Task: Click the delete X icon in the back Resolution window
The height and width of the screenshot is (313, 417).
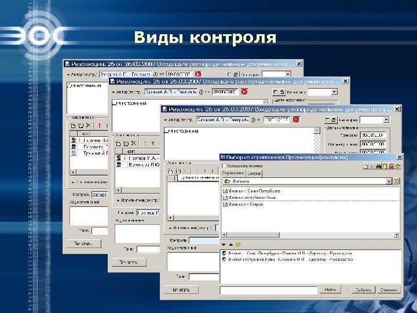Action: [x=88, y=125]
